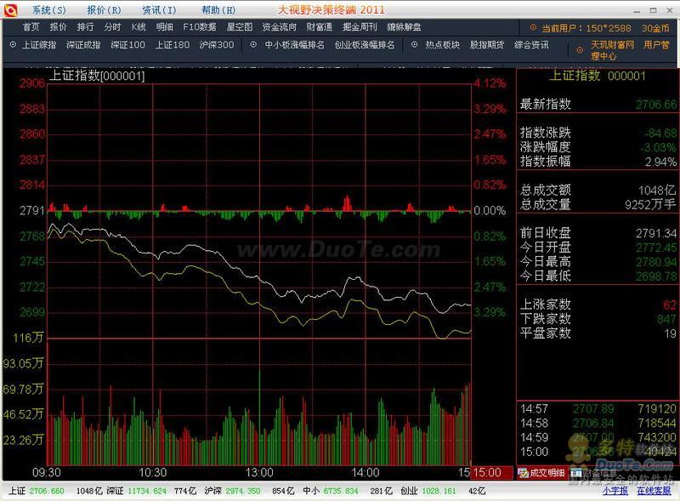Select 上证综指 index

tap(39, 45)
